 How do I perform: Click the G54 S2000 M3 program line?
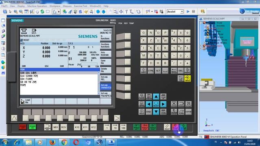[29, 76]
